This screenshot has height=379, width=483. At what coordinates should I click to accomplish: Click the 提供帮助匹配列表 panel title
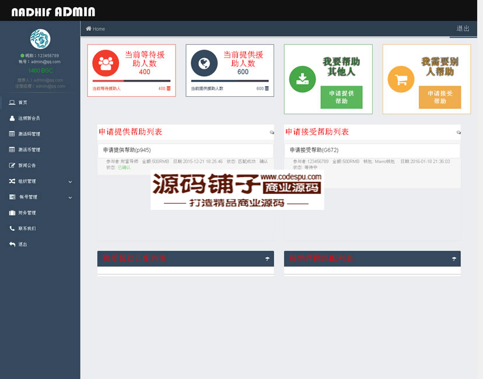coord(321,258)
